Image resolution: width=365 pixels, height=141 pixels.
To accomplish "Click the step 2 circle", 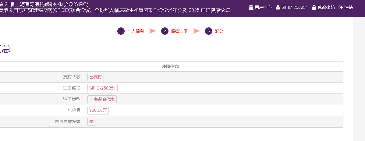I will coord(165,31).
